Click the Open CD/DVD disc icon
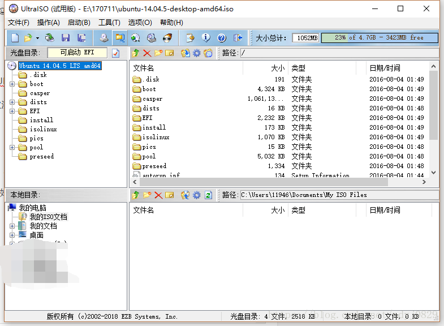 pos(50,38)
